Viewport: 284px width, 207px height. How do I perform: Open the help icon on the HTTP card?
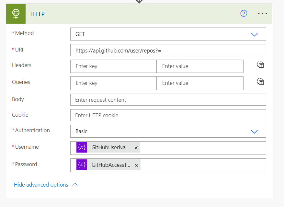point(244,14)
